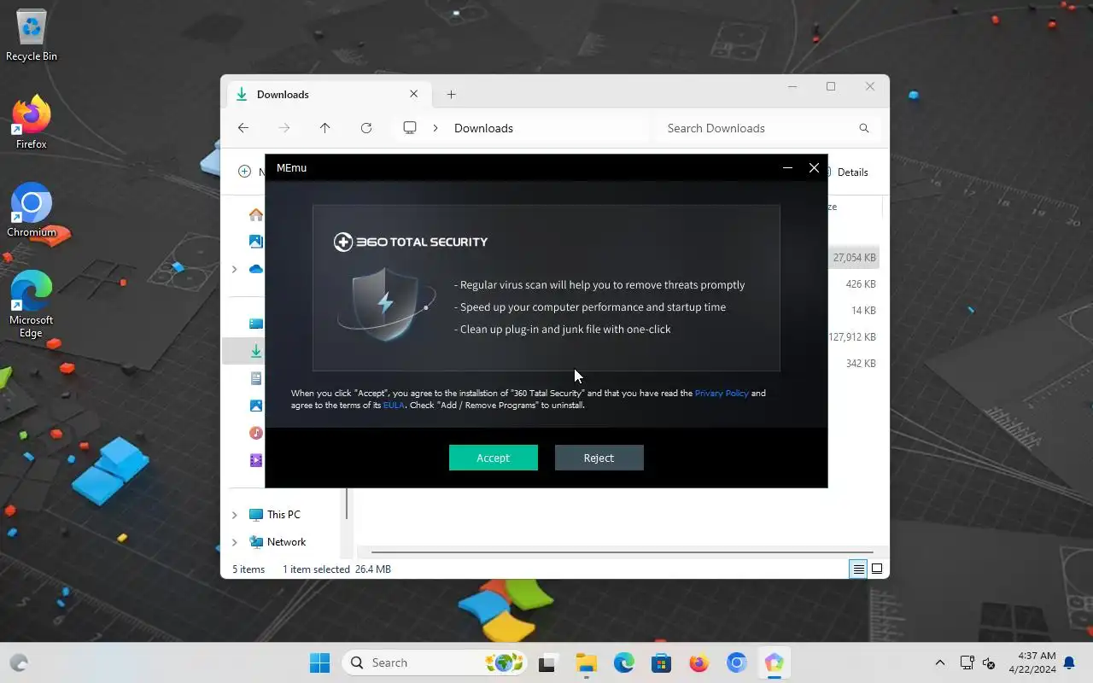Viewport: 1093px width, 683px height.
Task: Click the 426 KB file size cell
Action: [861, 284]
